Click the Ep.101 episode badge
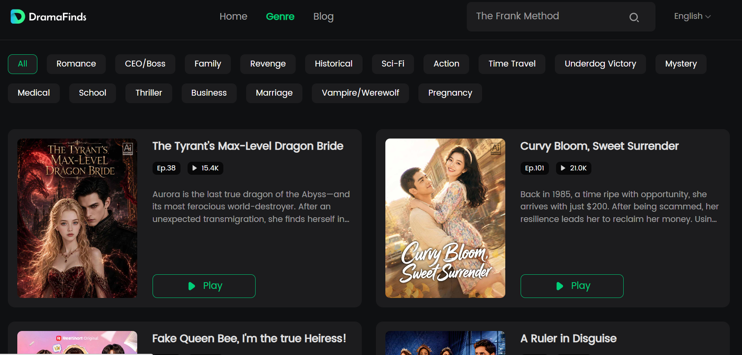Viewport: 742px width, 355px height. point(534,168)
